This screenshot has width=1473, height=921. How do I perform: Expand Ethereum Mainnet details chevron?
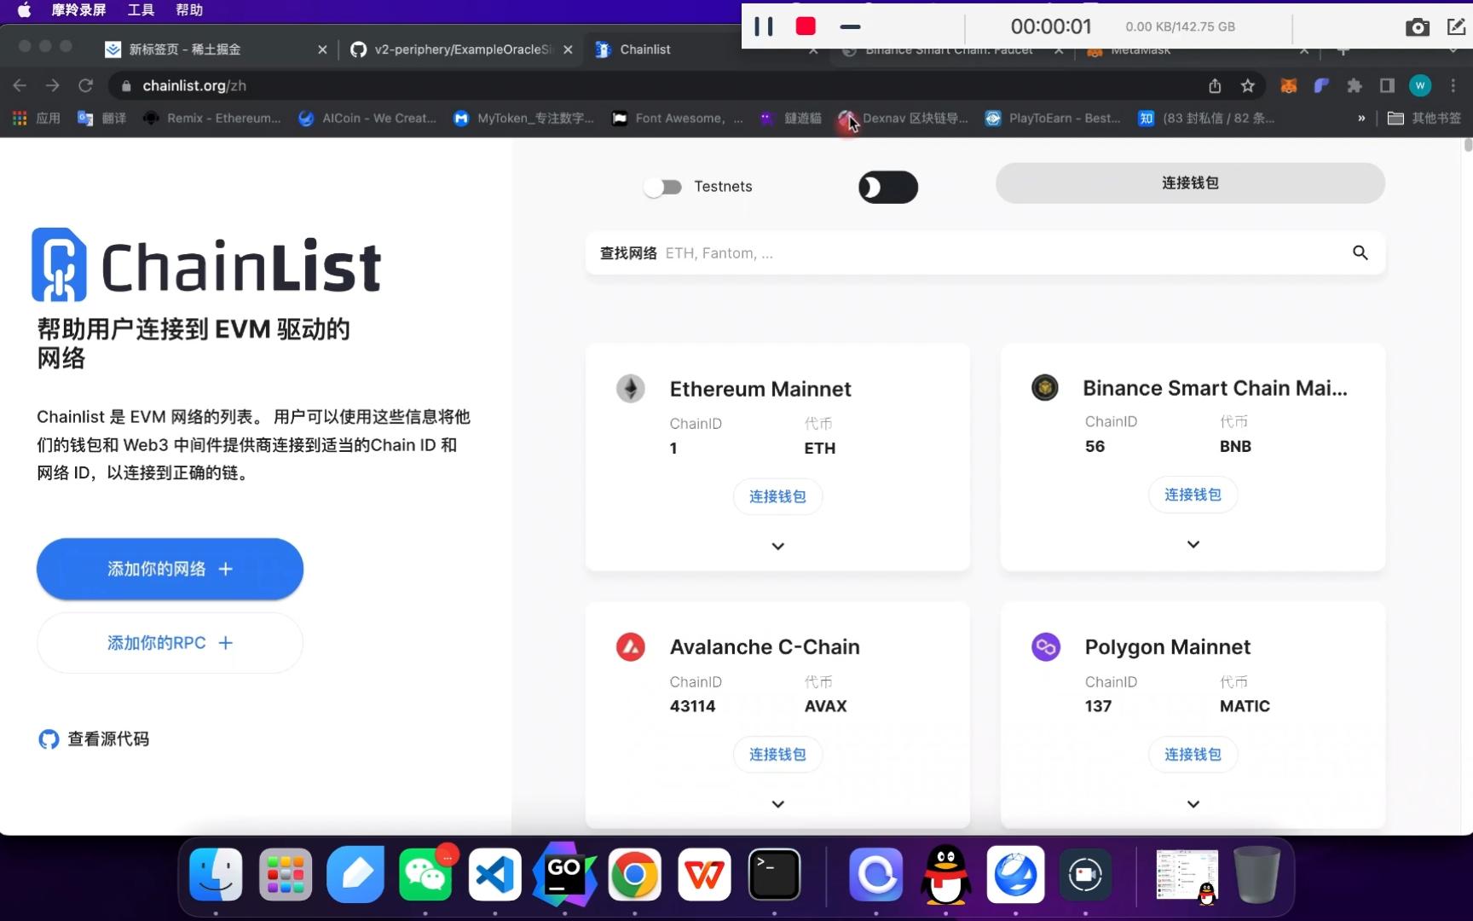(777, 546)
